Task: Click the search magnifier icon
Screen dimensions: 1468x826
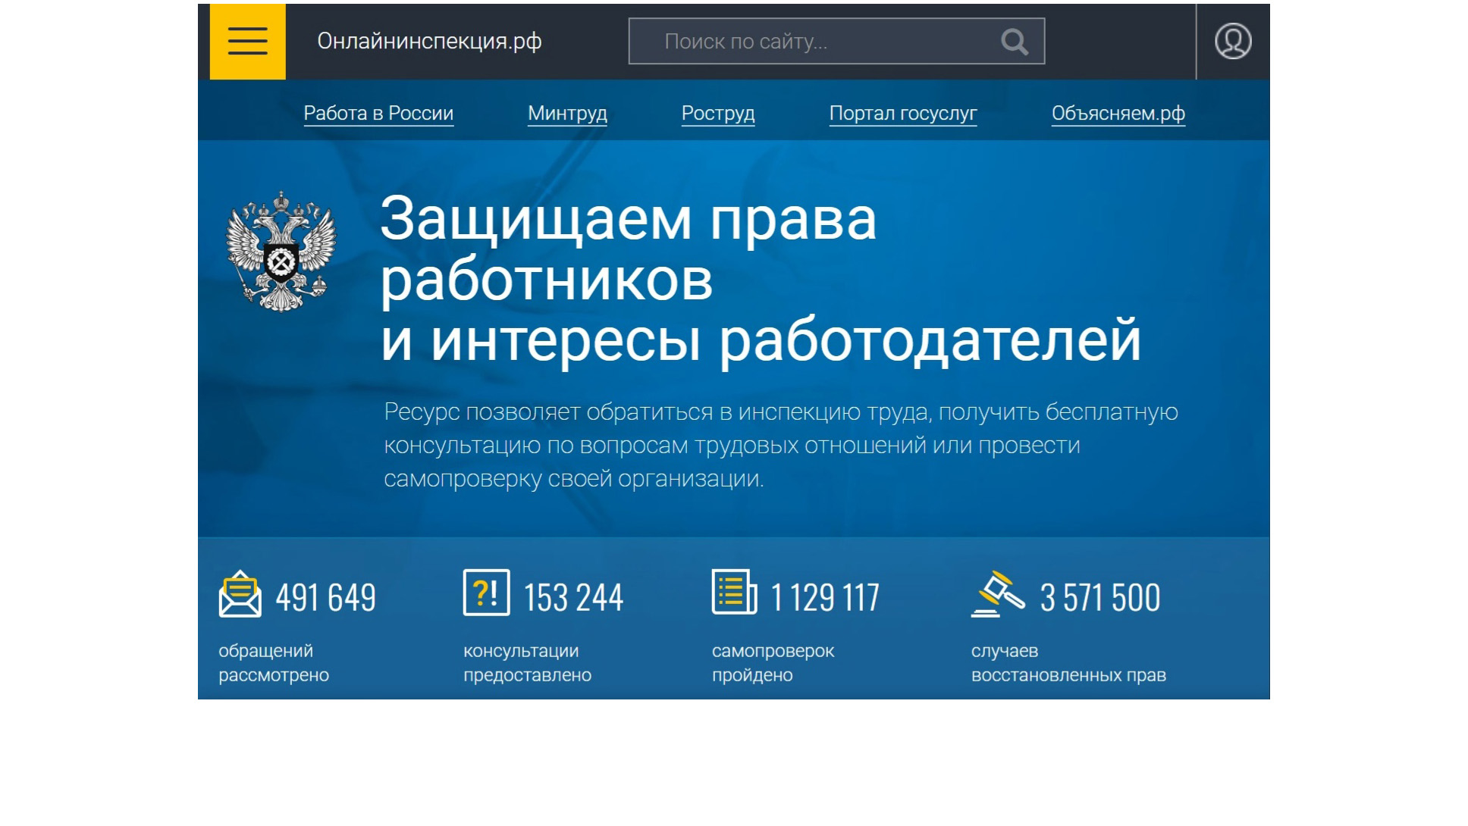Action: [x=1014, y=42]
